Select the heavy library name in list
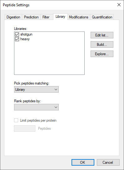Viewport: 124px width, 170px height. [25, 39]
